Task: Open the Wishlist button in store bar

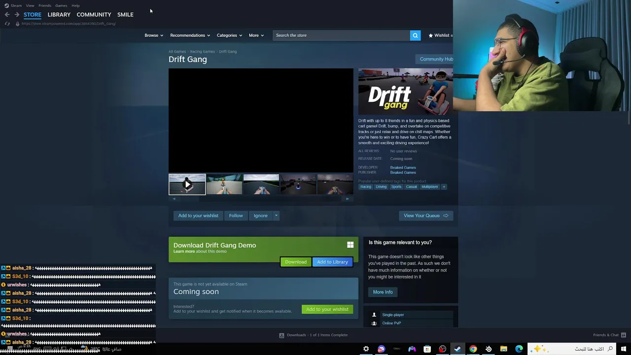Action: click(x=440, y=35)
